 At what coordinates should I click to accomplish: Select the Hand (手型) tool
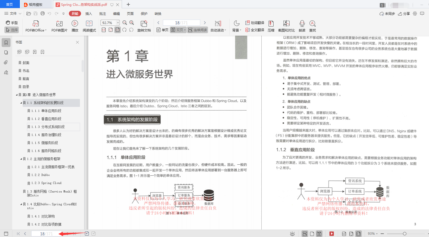pyautogui.click(x=12, y=23)
